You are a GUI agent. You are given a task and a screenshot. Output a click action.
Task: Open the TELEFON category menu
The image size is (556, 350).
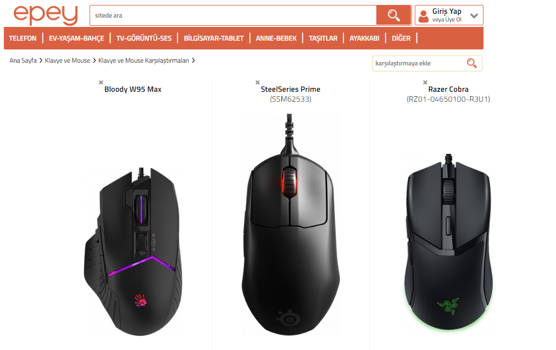coord(23,38)
